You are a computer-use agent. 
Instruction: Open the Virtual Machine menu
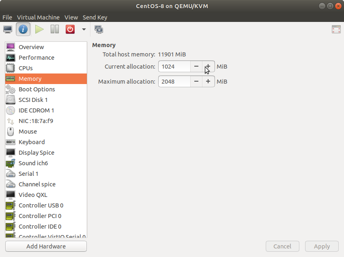click(x=38, y=17)
